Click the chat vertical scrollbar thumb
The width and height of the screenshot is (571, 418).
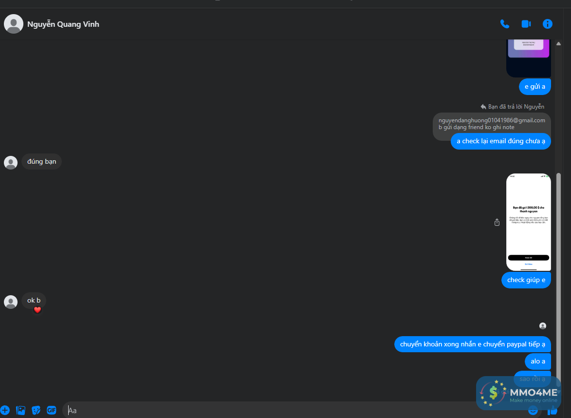(x=558, y=280)
